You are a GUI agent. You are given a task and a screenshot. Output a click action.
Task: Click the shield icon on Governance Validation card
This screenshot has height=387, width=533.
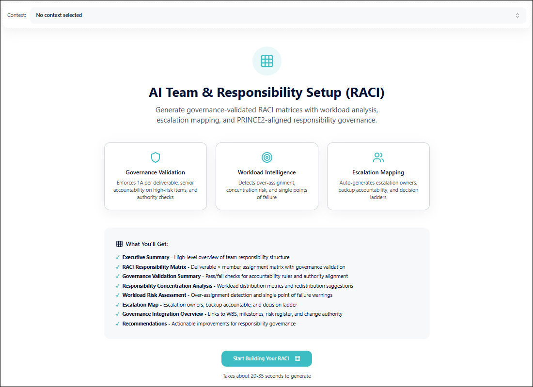click(x=155, y=157)
